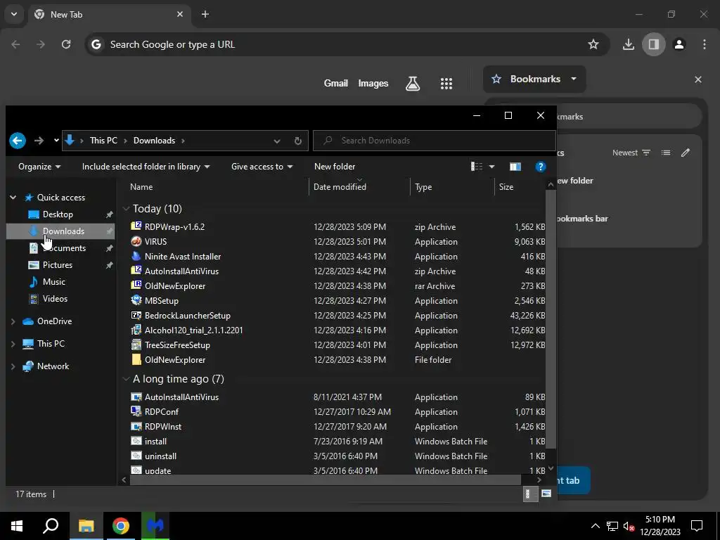Go back with Explorer's blue back arrow

pyautogui.click(x=18, y=141)
